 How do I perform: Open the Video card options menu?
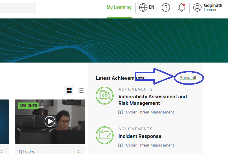[78, 152]
